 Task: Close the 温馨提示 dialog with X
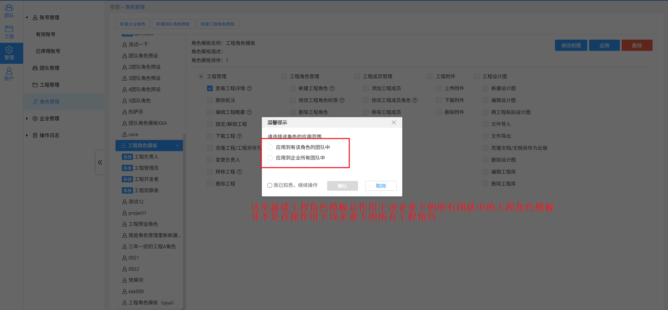click(394, 122)
